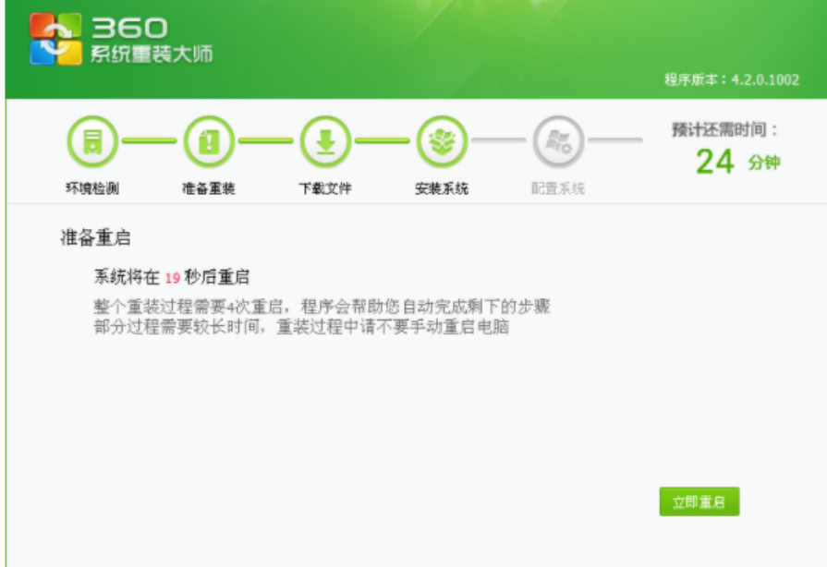Click the 安装系统 step icon
The width and height of the screenshot is (827, 567).
(442, 141)
